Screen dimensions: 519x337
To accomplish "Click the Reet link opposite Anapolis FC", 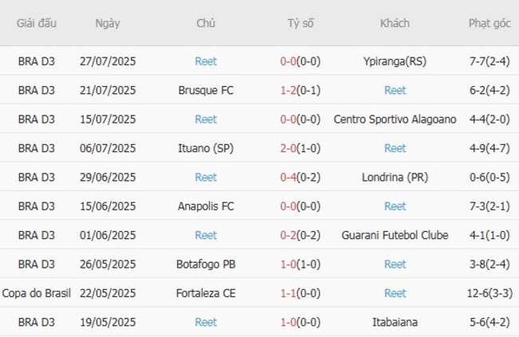I will click(394, 206).
